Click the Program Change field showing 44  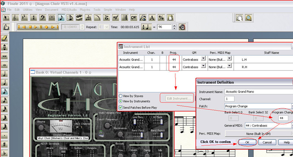pos(283,118)
